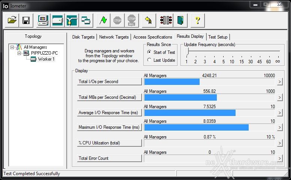Click the 10000 maximum I/Os scale value
This screenshot has width=291, height=180.
click(x=269, y=76)
